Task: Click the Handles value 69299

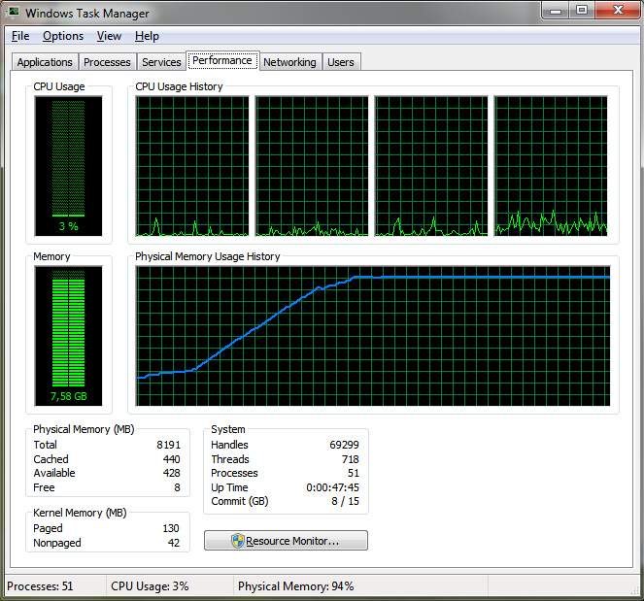Action: 344,445
